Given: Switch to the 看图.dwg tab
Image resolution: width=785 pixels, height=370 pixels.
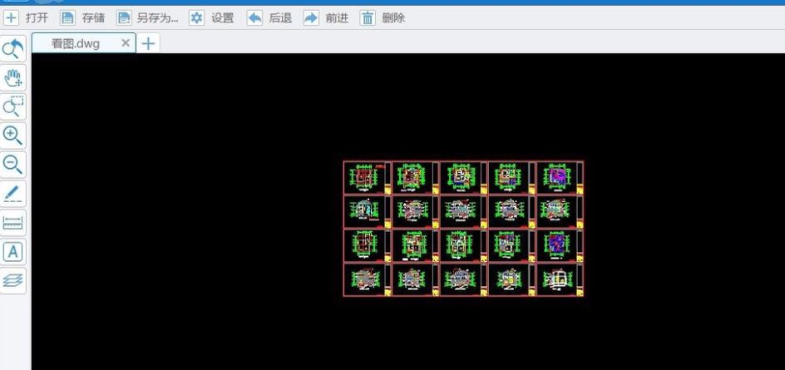Looking at the screenshot, I should tap(75, 43).
